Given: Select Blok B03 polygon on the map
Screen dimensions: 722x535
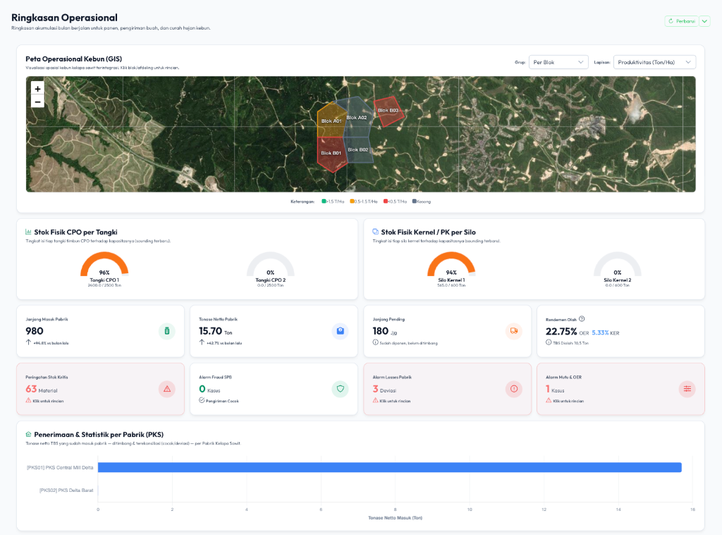Looking at the screenshot, I should pyautogui.click(x=388, y=111).
